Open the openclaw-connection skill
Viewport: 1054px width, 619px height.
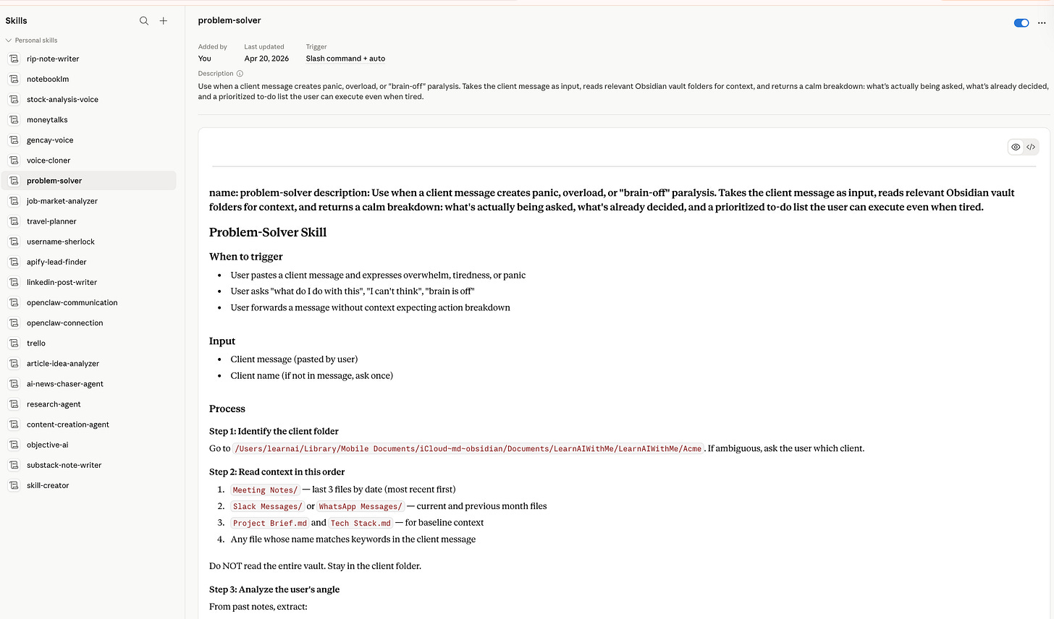pos(89,323)
